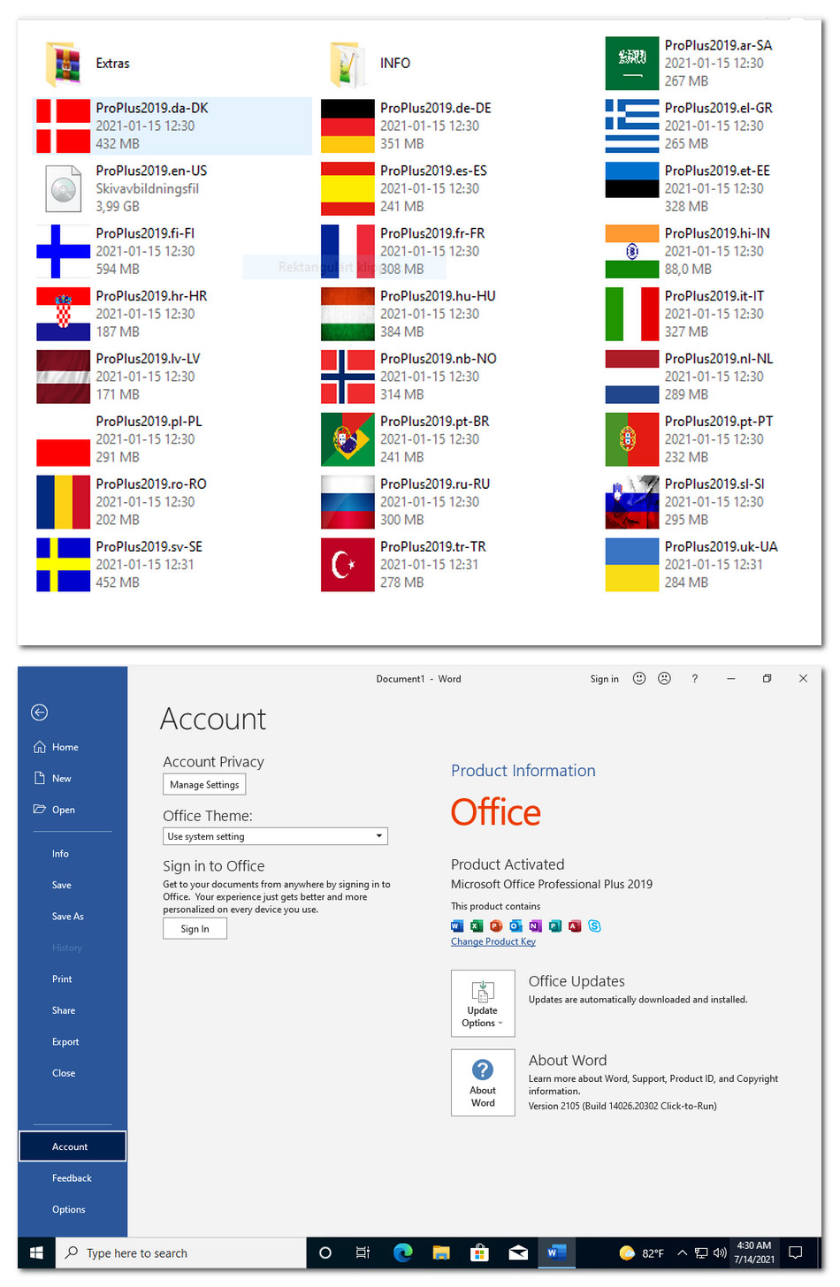Select the ProPlus2019.de-DE German flag icon
Image resolution: width=840 pixels, height=1287 pixels.
[x=347, y=126]
